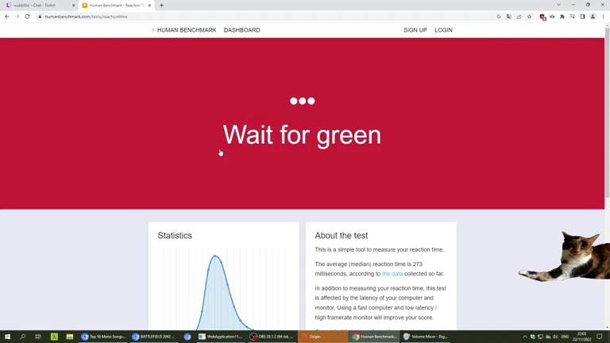Image resolution: width=610 pixels, height=343 pixels.
Task: Open "the data" hyperlink
Action: pos(392,274)
